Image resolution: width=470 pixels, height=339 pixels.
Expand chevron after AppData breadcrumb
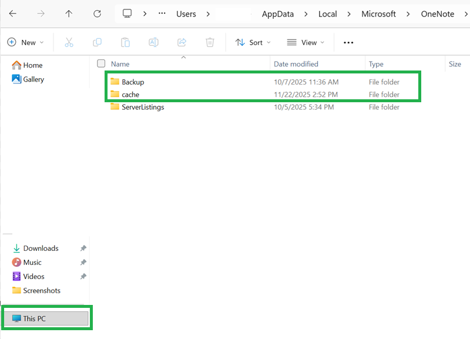click(305, 14)
